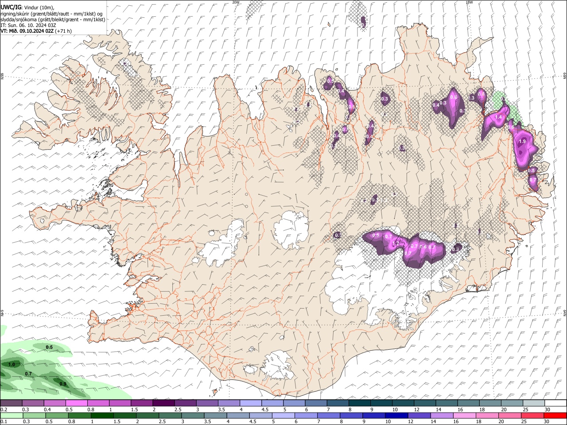567x425 pixels.
Task: Click the '20' label on the lower legend row
Action: pos(501,422)
